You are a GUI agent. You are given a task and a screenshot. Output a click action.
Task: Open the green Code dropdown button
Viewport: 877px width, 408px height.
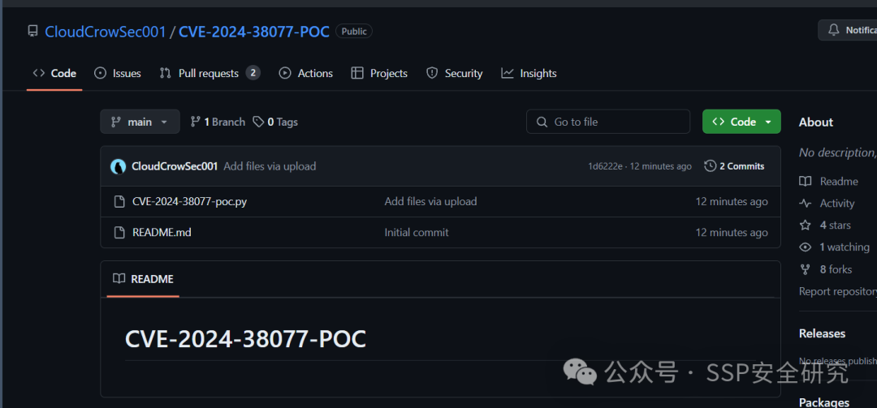pos(741,122)
